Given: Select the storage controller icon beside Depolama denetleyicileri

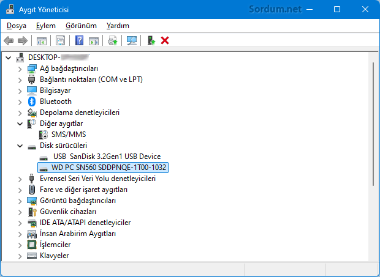Looking at the screenshot, I should (x=32, y=113).
